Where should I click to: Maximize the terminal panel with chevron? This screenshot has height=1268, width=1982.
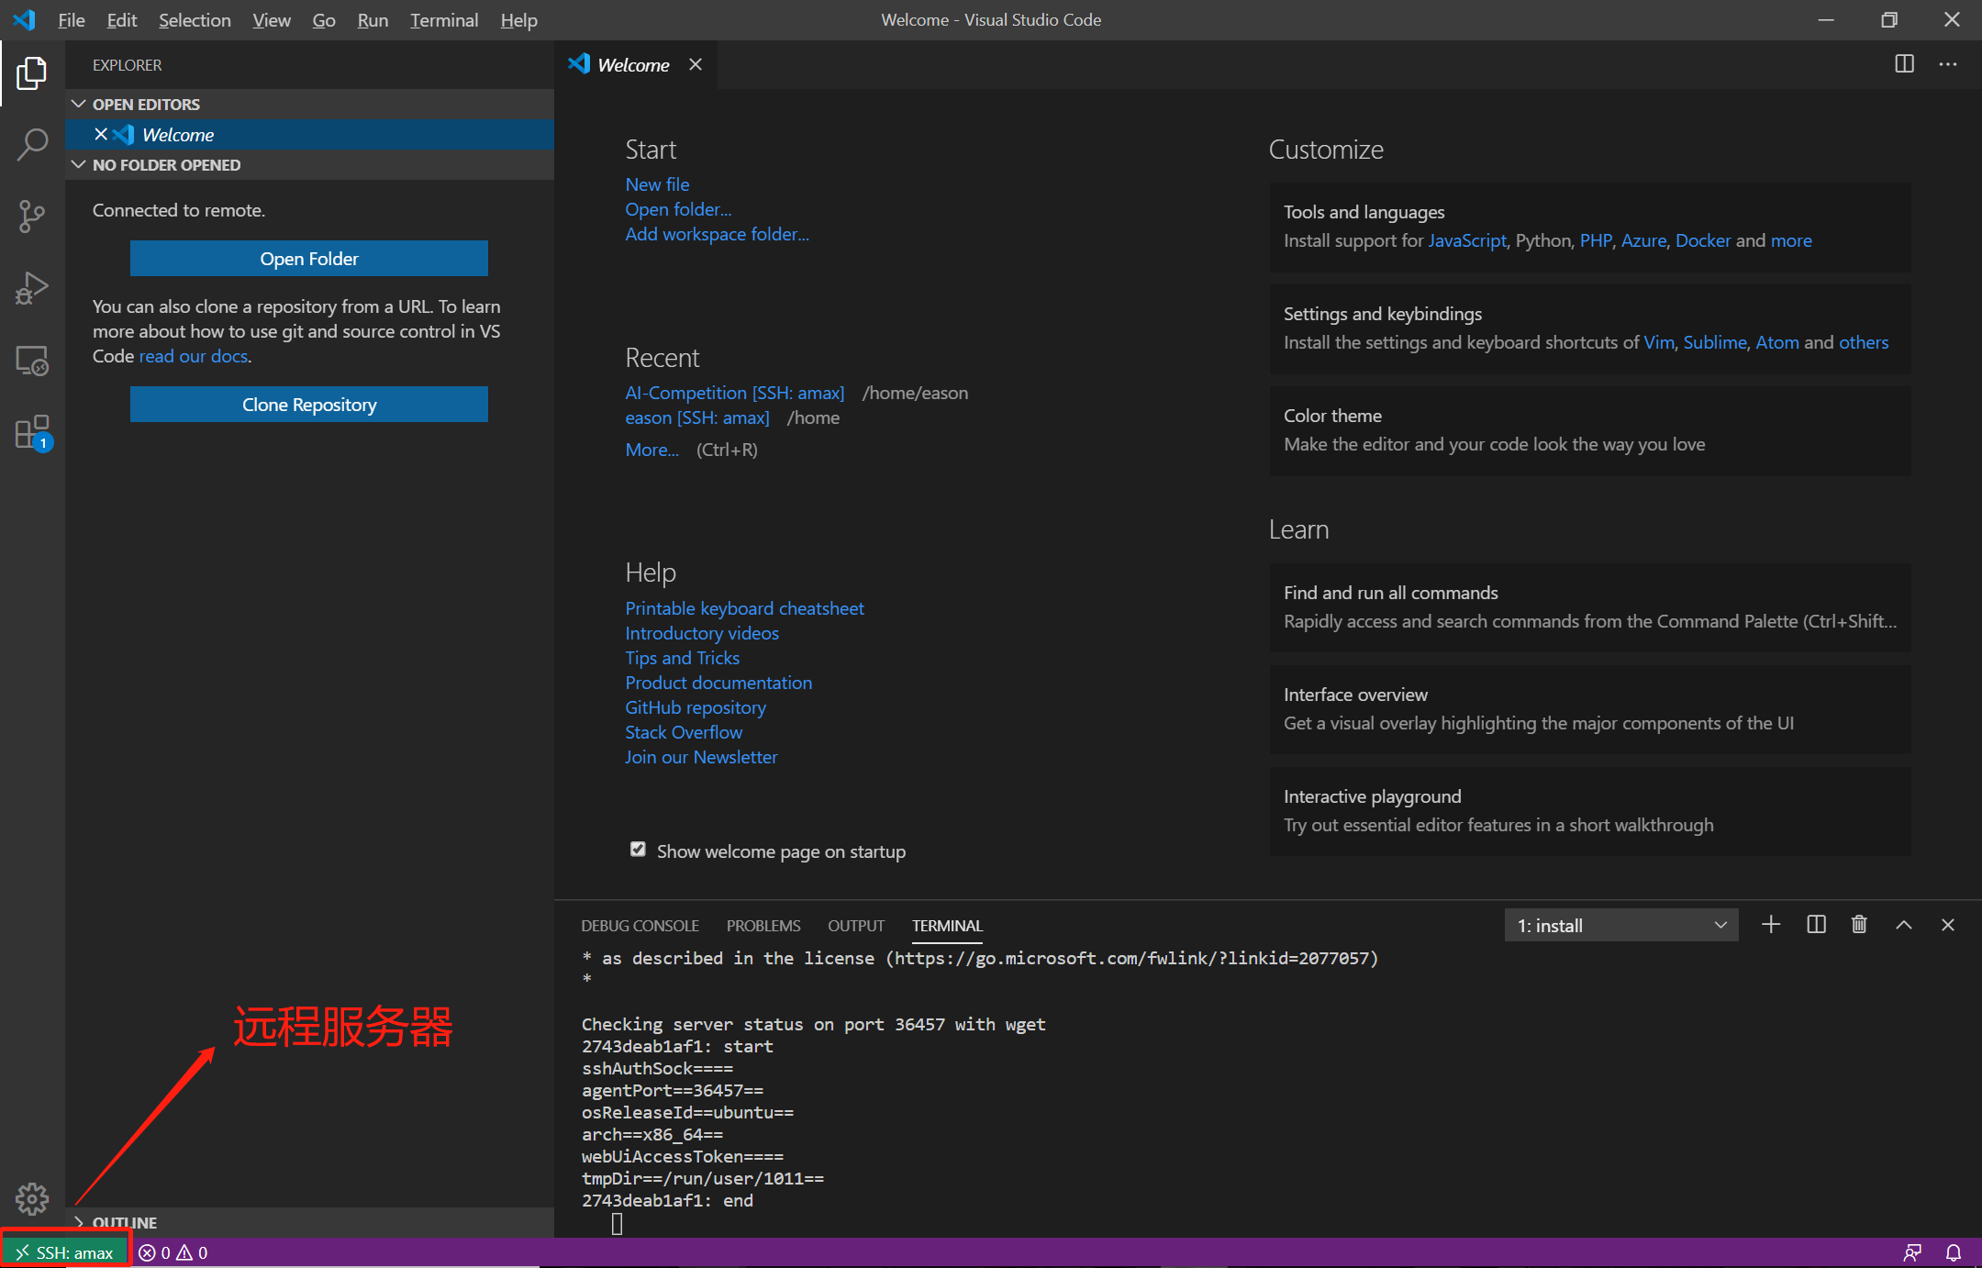1904,925
